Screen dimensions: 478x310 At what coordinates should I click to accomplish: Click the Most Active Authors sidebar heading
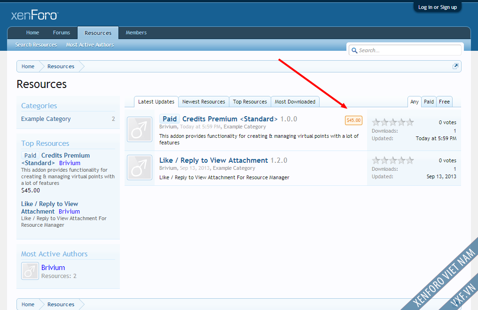tap(54, 254)
